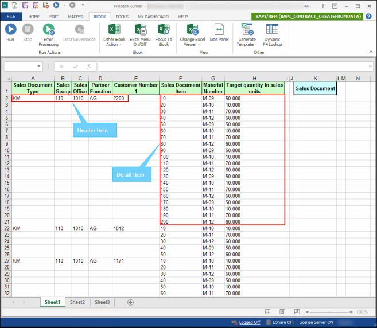Click the 100% zoom level
This screenshot has width=377, height=328.
click(362, 312)
